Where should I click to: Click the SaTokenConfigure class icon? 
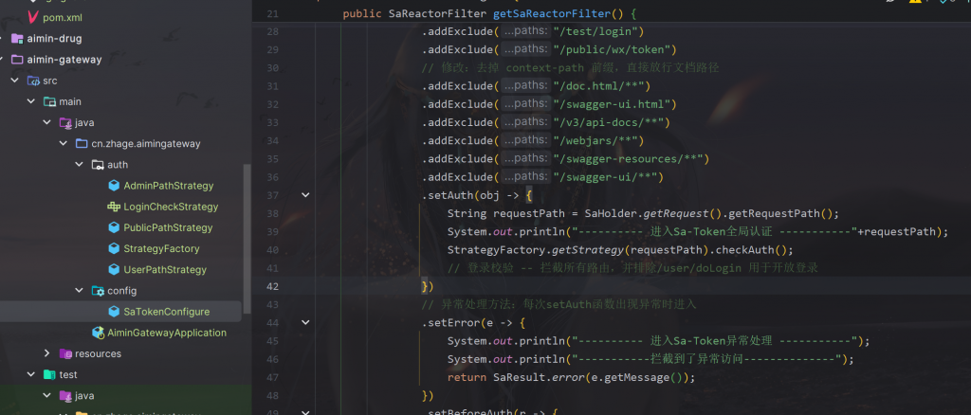click(114, 312)
